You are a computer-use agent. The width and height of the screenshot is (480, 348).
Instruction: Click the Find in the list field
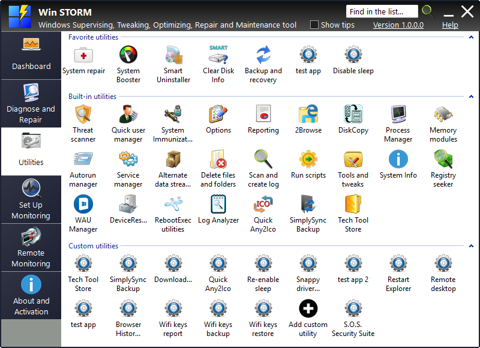382,11
